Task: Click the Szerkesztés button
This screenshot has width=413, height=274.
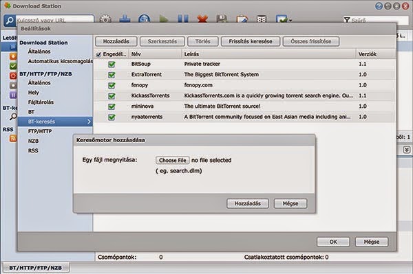Action: (162, 41)
